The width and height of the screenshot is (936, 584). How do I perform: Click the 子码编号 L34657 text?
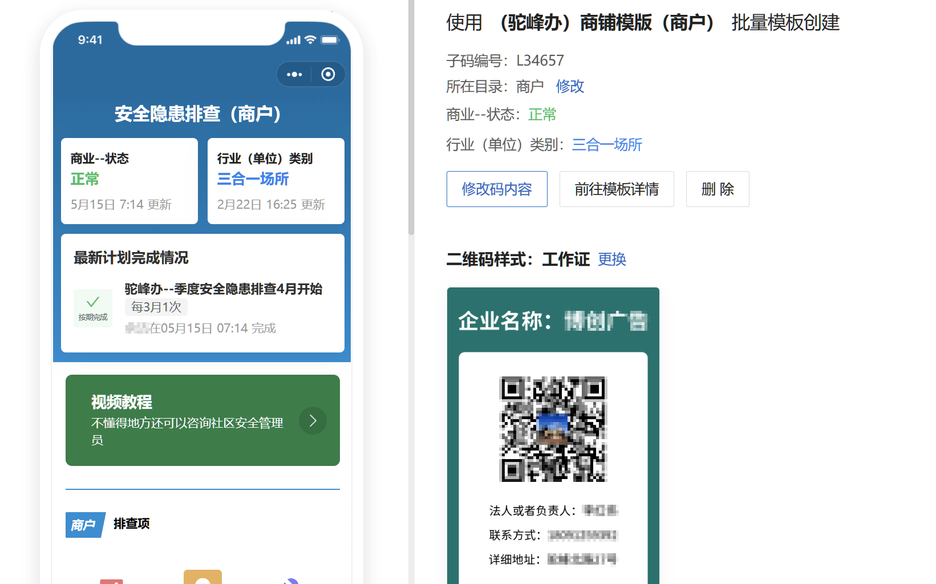pos(505,60)
